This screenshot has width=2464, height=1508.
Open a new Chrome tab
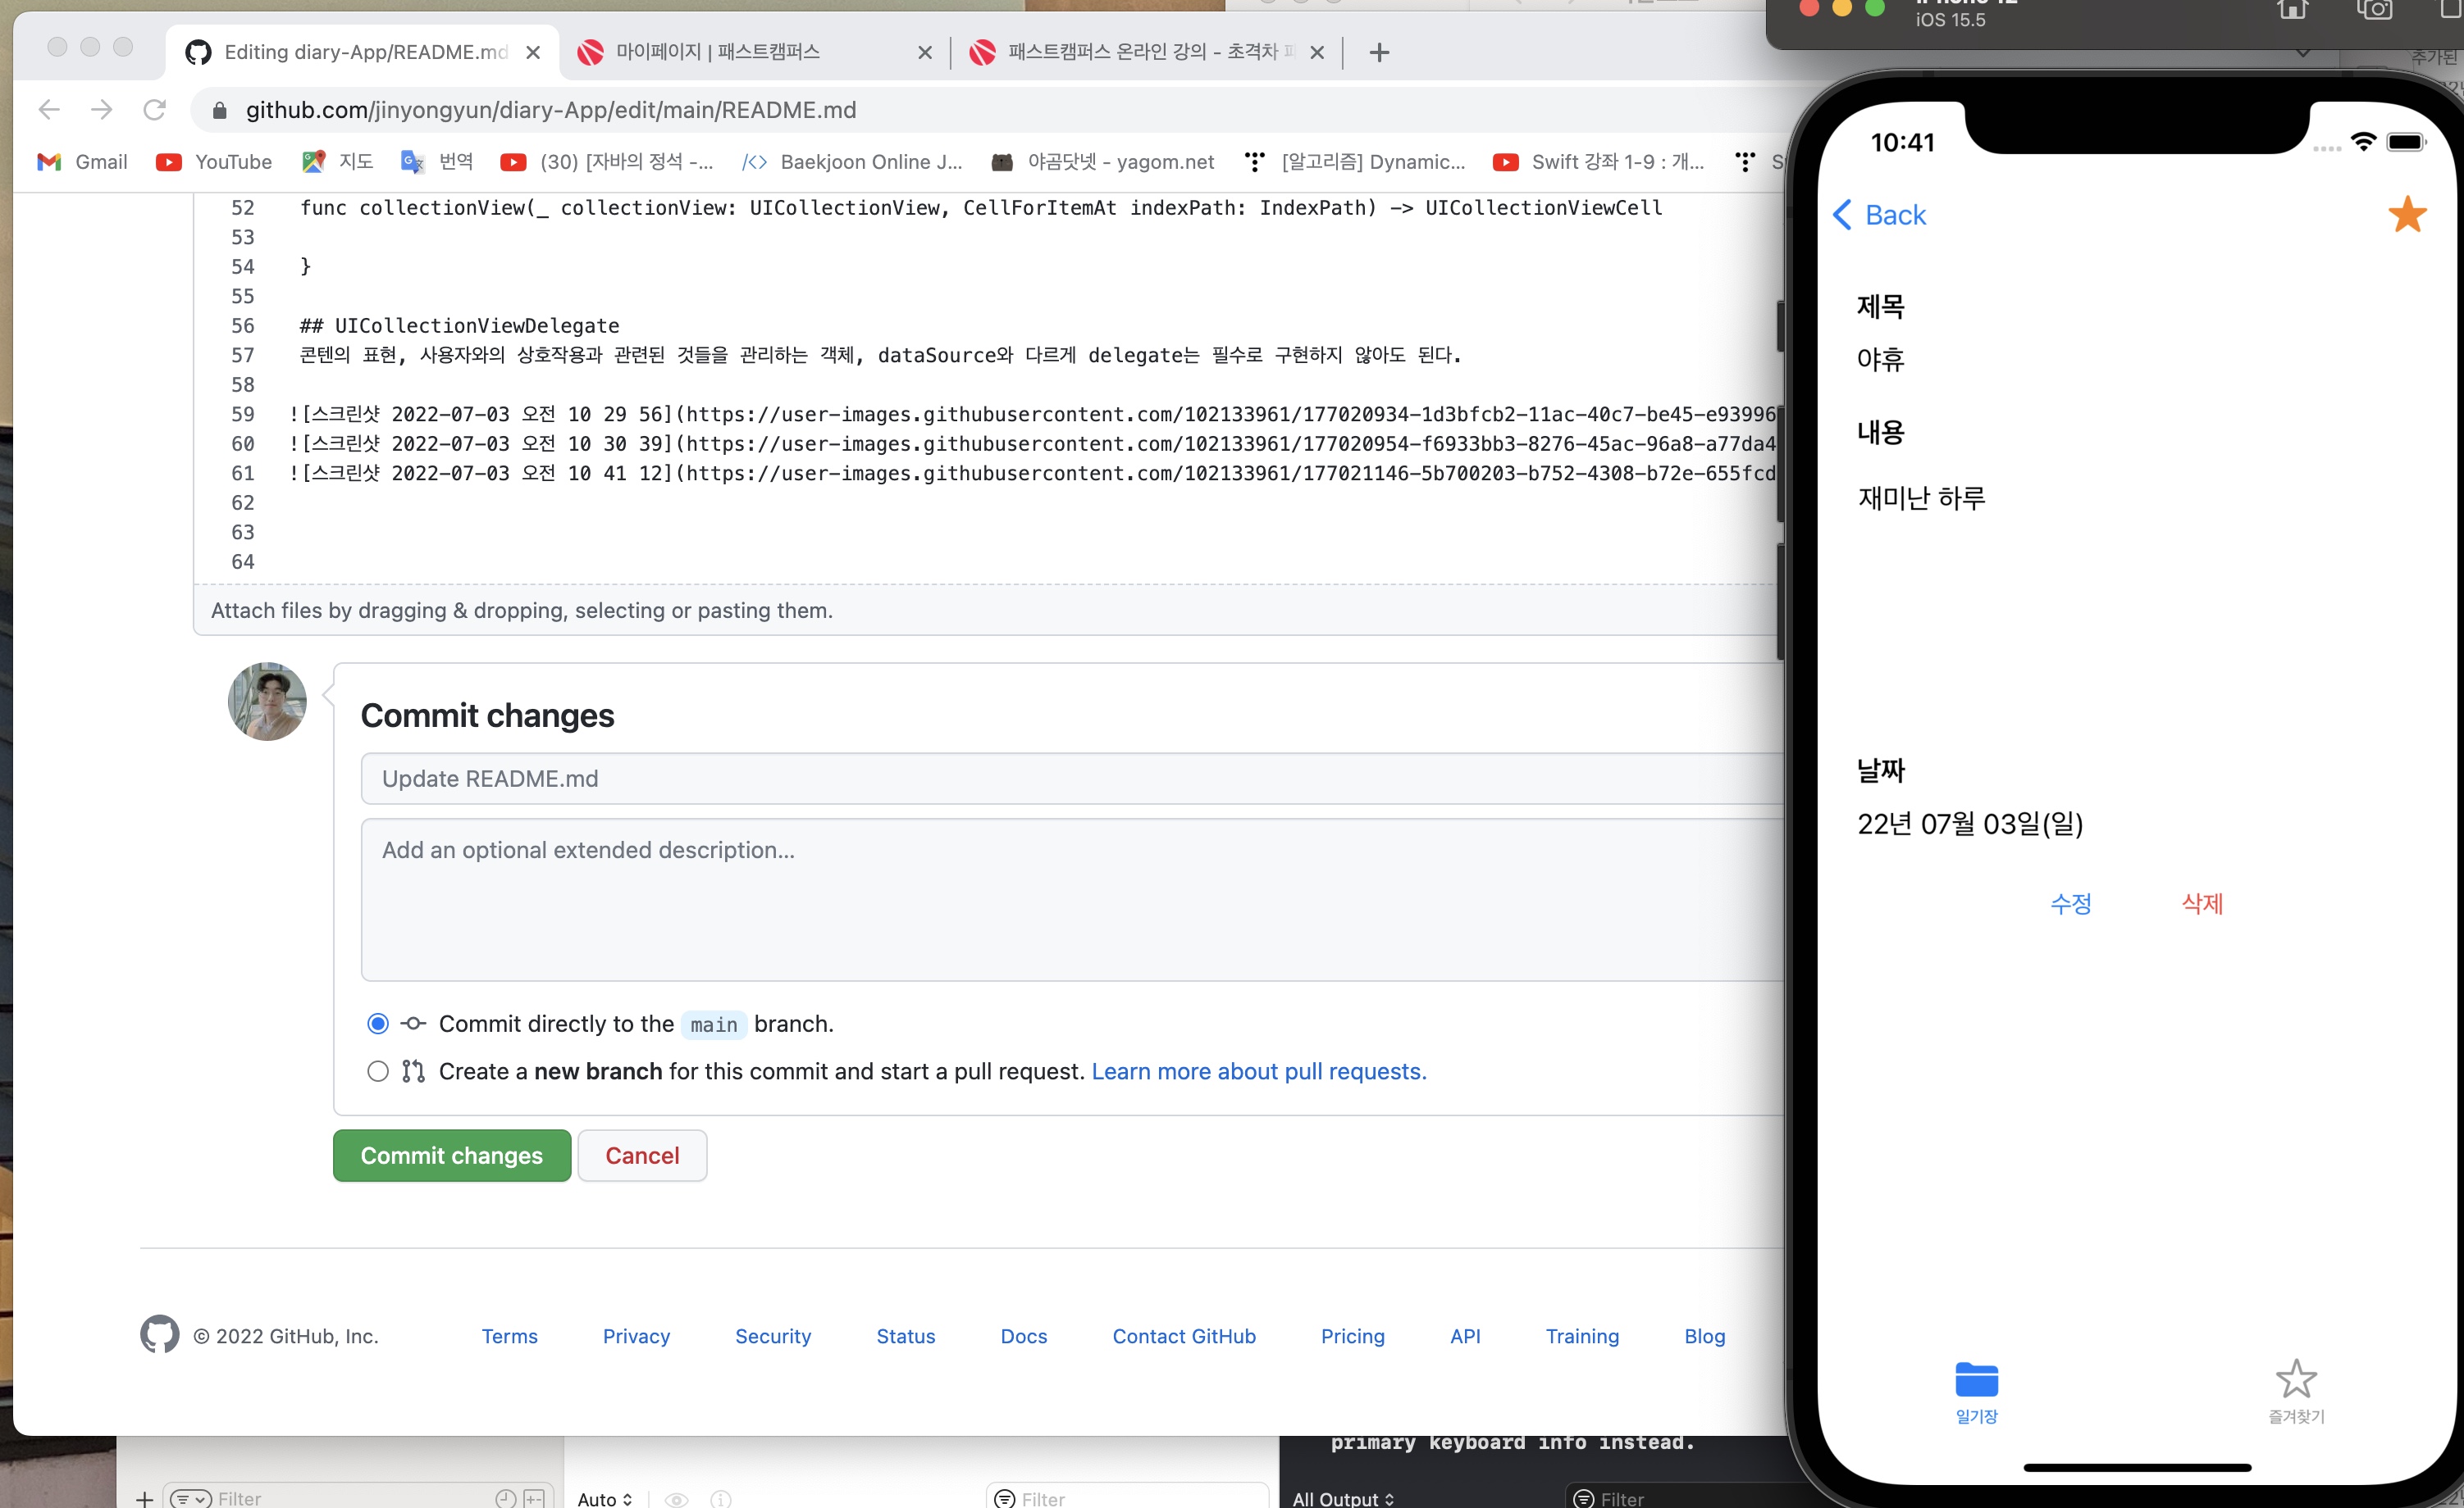[1379, 52]
